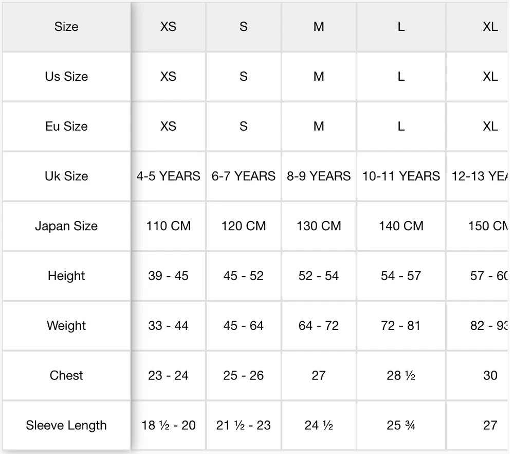
Task: Click the Sleeve Length row label
Action: 66,425
